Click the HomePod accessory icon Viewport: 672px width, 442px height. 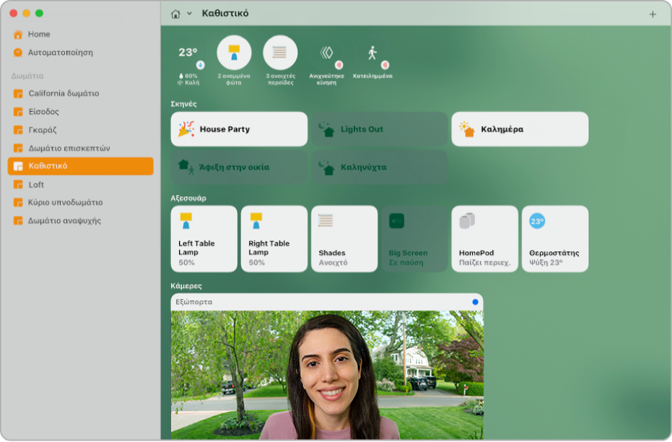click(468, 221)
